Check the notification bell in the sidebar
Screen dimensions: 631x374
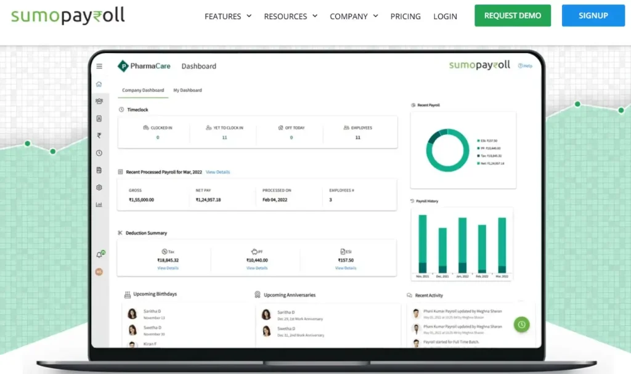click(100, 254)
